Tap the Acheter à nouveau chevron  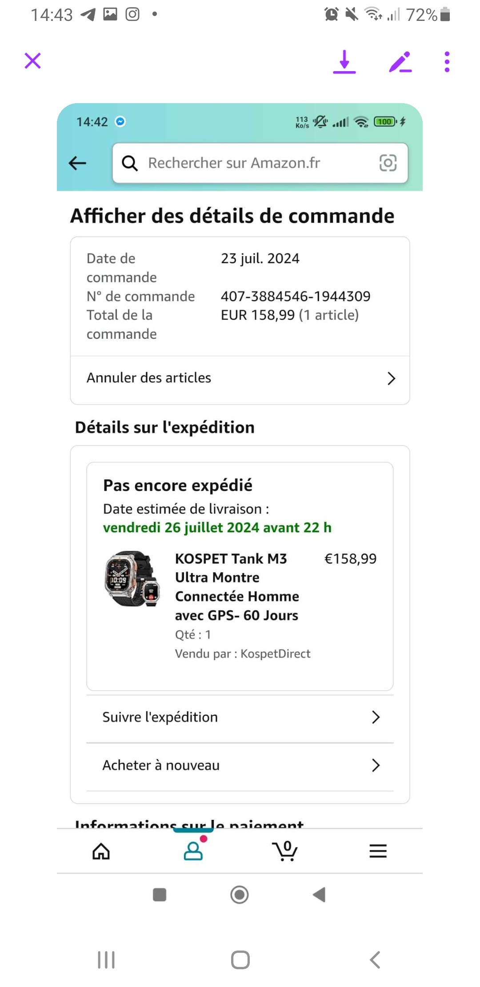(376, 765)
